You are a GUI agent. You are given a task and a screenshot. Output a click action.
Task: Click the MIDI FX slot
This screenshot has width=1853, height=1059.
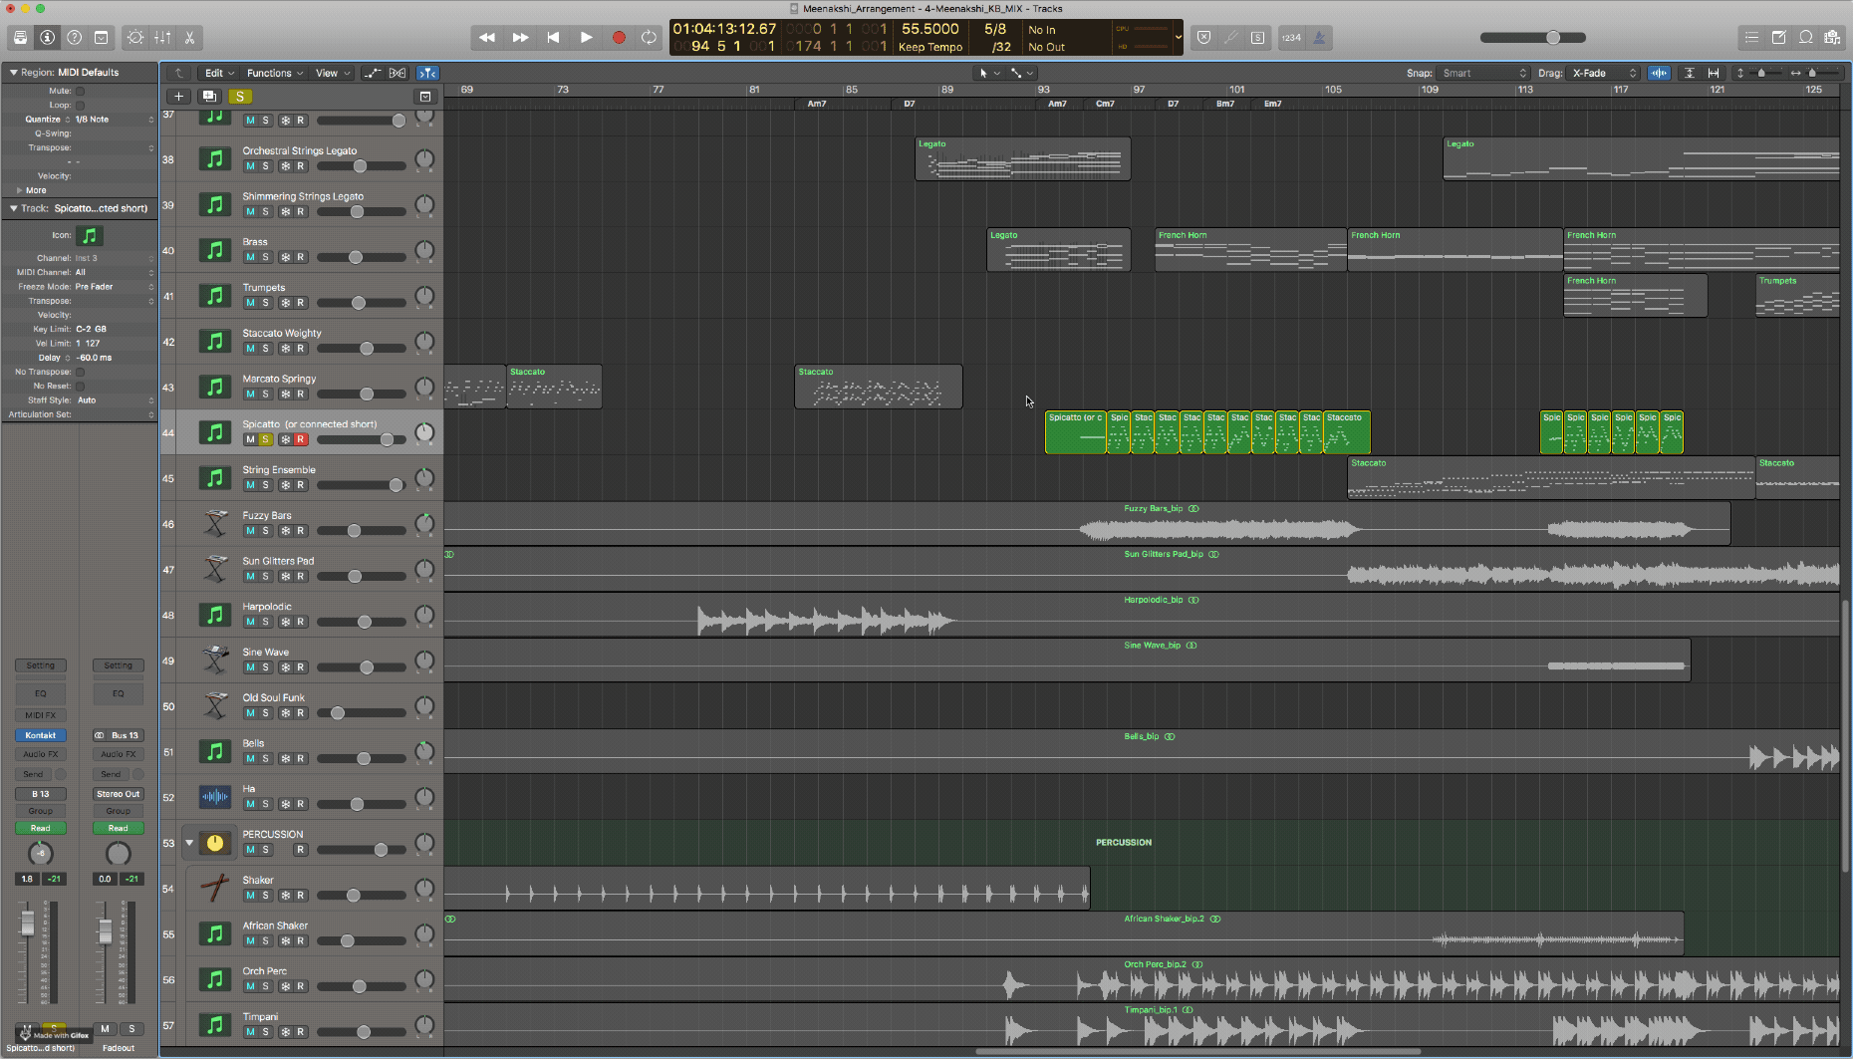coord(40,715)
